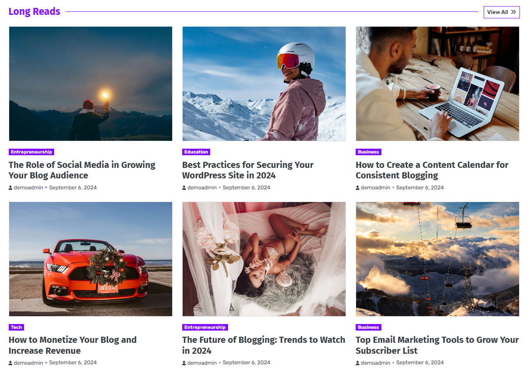The width and height of the screenshot is (530, 380).
Task: Select the Education category tag
Action: pos(196,152)
